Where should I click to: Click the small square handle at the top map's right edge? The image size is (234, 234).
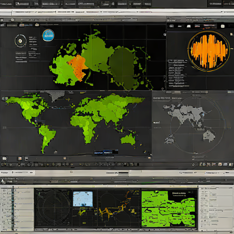click(165, 35)
